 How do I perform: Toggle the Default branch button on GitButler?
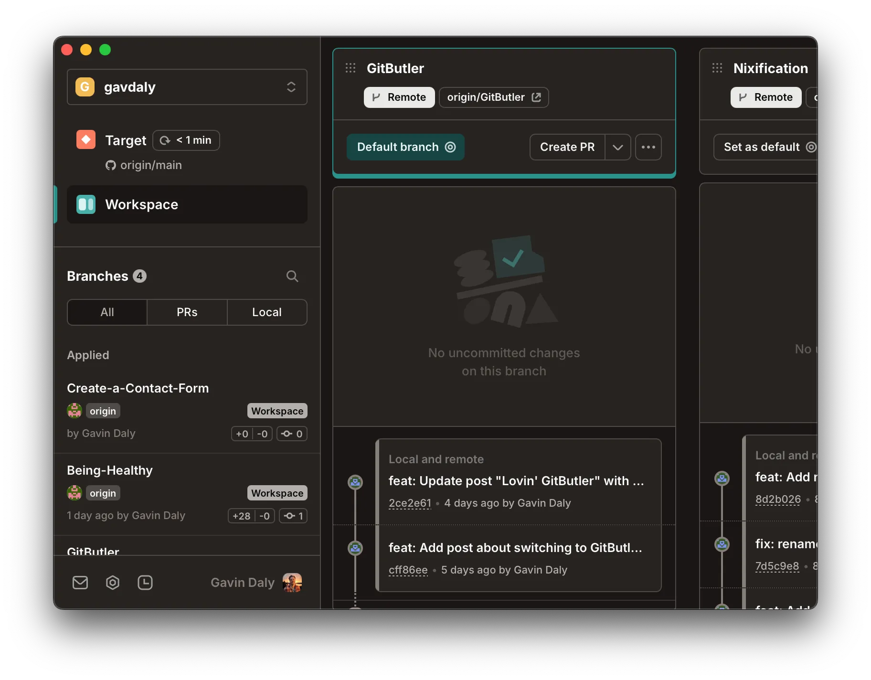point(405,147)
